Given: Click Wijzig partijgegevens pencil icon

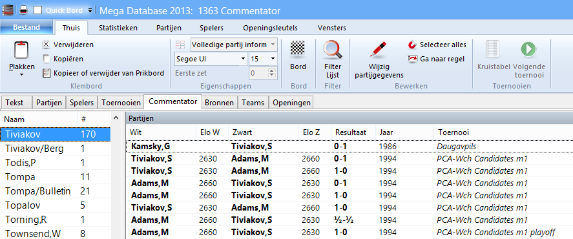Looking at the screenshot, I should pyautogui.click(x=378, y=50).
